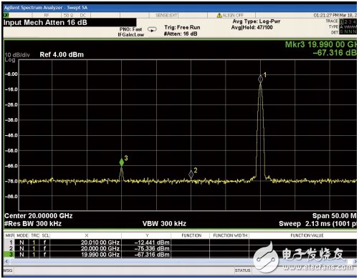Select marker 2 diamond at center frequency
This screenshot has width=359, height=279.
click(191, 175)
